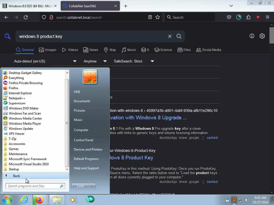Open the Firefox extensions puzzle icon

coord(248,17)
